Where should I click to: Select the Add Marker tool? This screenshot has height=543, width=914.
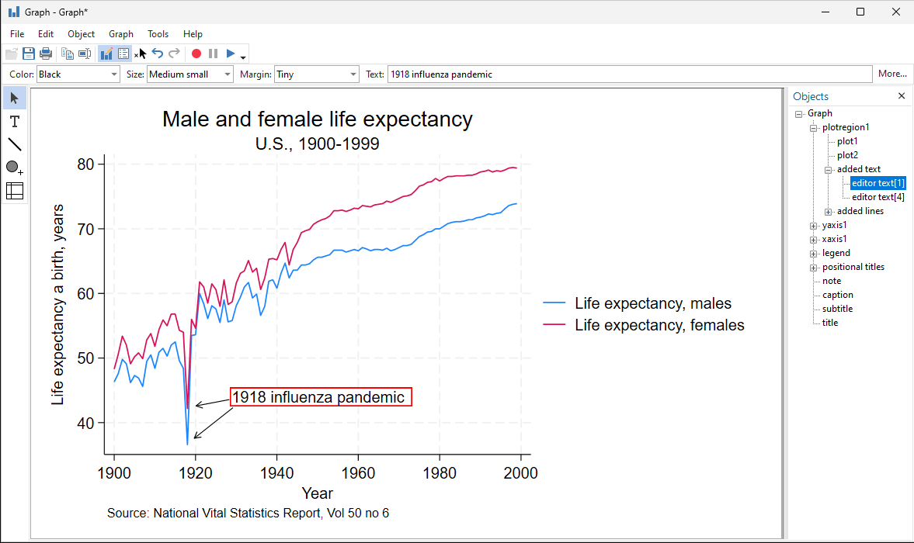[14, 168]
